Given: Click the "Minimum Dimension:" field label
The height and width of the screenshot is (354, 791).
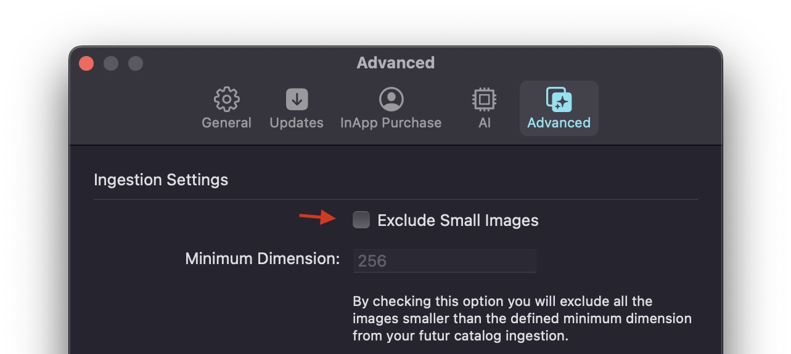Looking at the screenshot, I should 262,259.
